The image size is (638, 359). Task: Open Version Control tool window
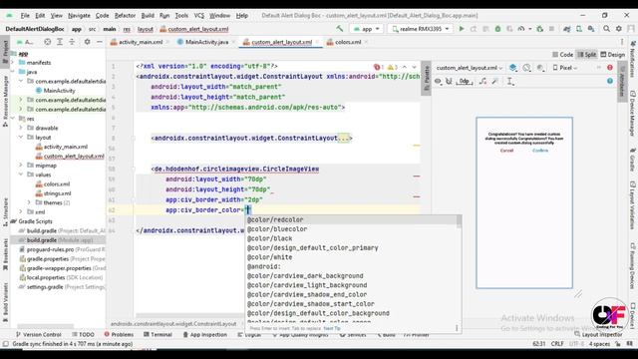click(39, 335)
